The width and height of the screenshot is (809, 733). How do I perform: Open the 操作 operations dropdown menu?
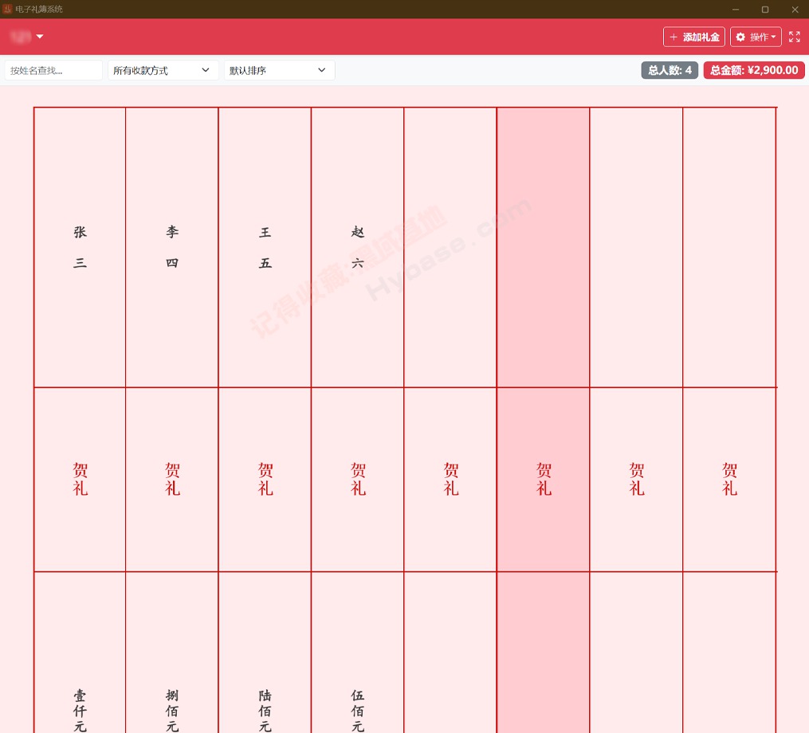click(x=755, y=37)
